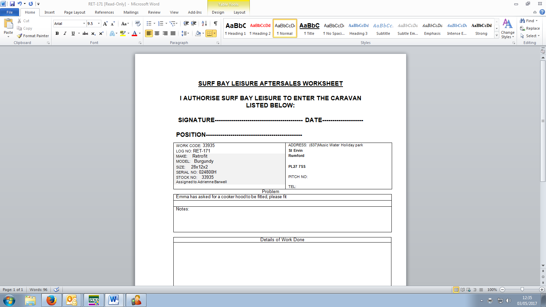Click the Replace button
This screenshot has width=546, height=307.
530,28
